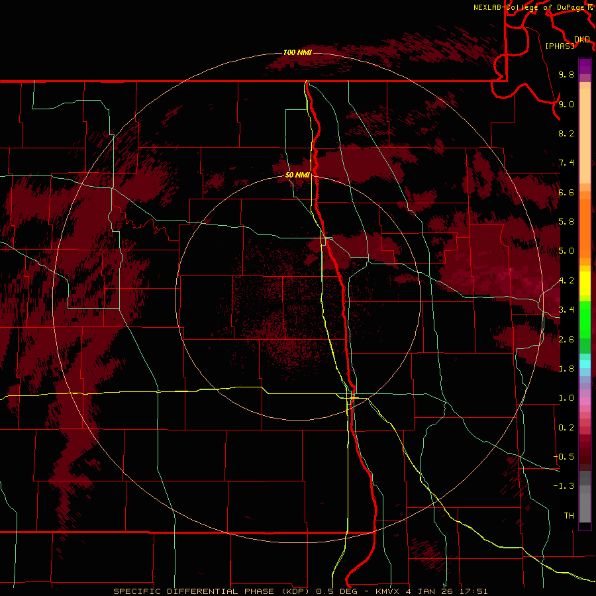Click the 5.0 color scale value

(566, 251)
